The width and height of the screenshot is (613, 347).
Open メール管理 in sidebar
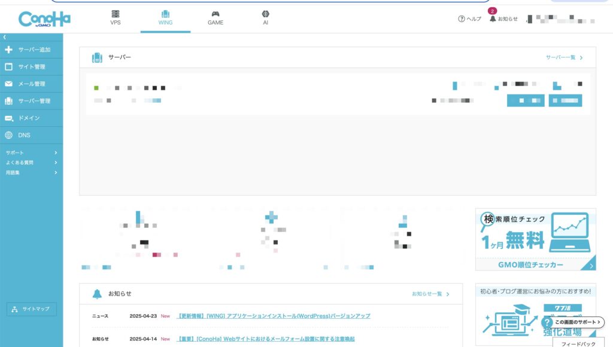click(x=31, y=84)
